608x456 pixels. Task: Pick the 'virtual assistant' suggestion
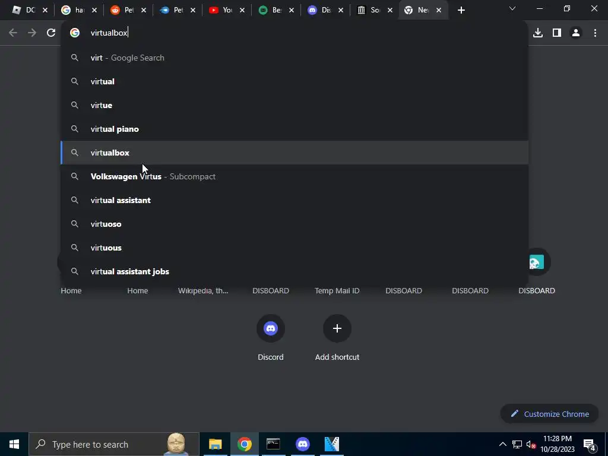click(294, 200)
